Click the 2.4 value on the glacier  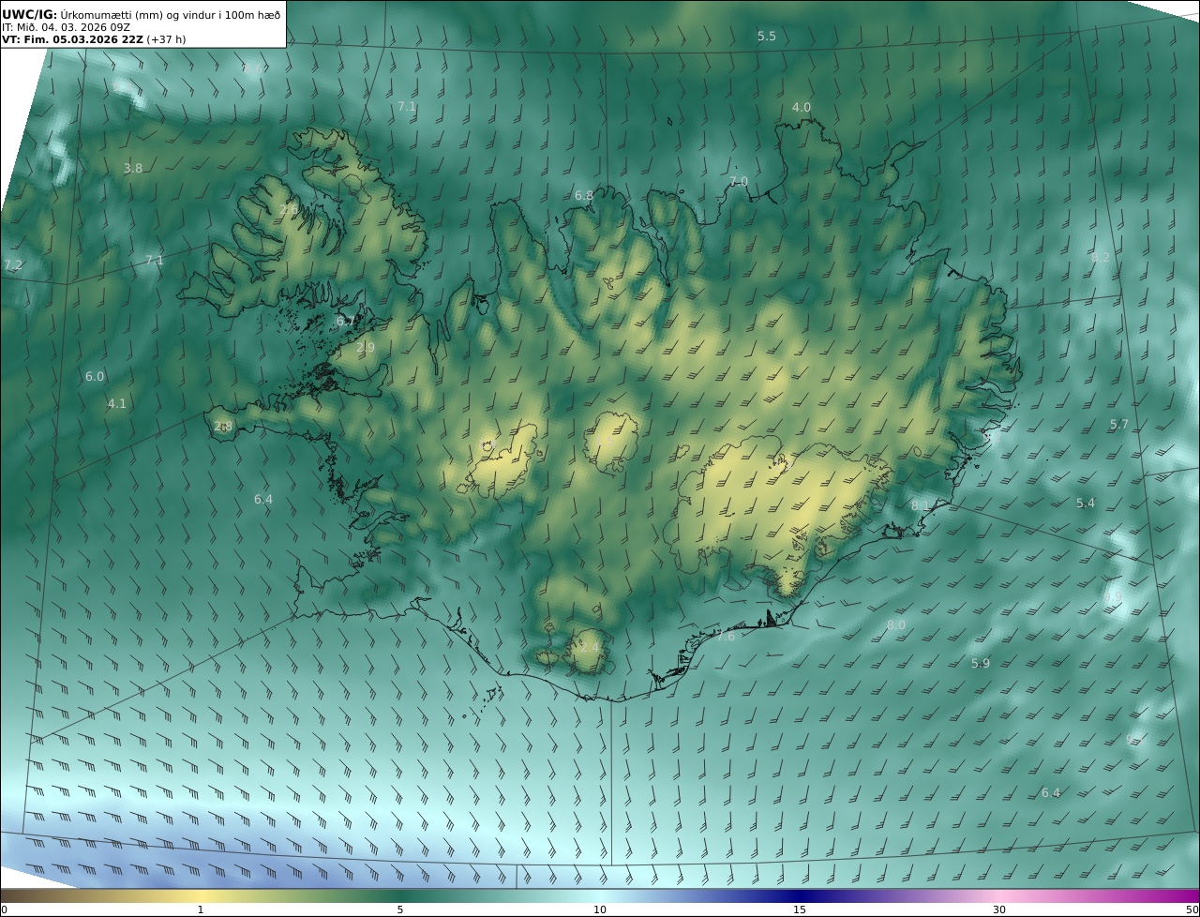(589, 647)
